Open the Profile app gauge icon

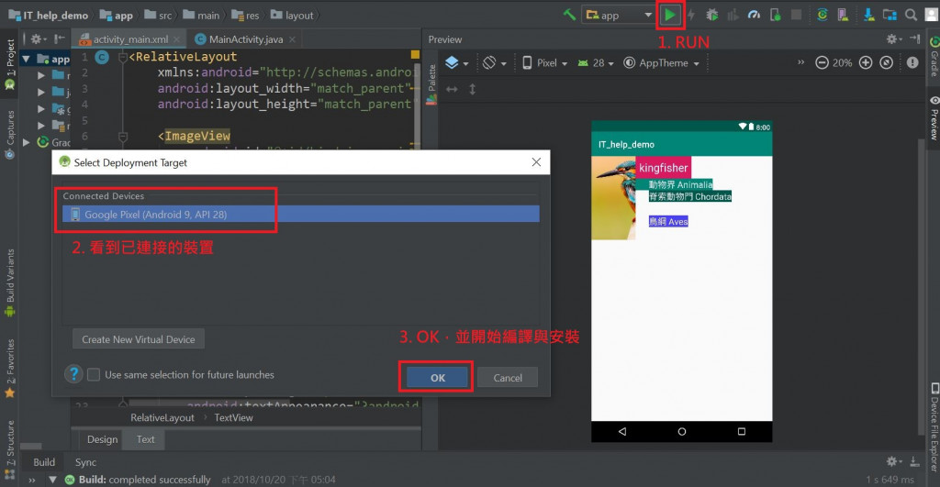(x=754, y=15)
